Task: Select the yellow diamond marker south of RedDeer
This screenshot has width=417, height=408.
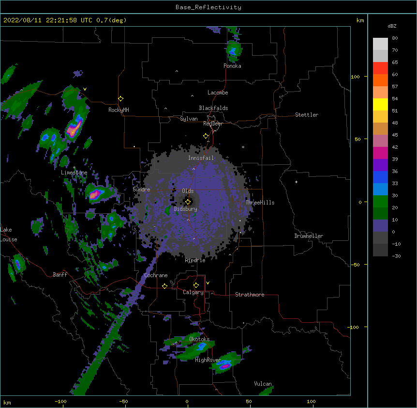Action: pos(206,136)
